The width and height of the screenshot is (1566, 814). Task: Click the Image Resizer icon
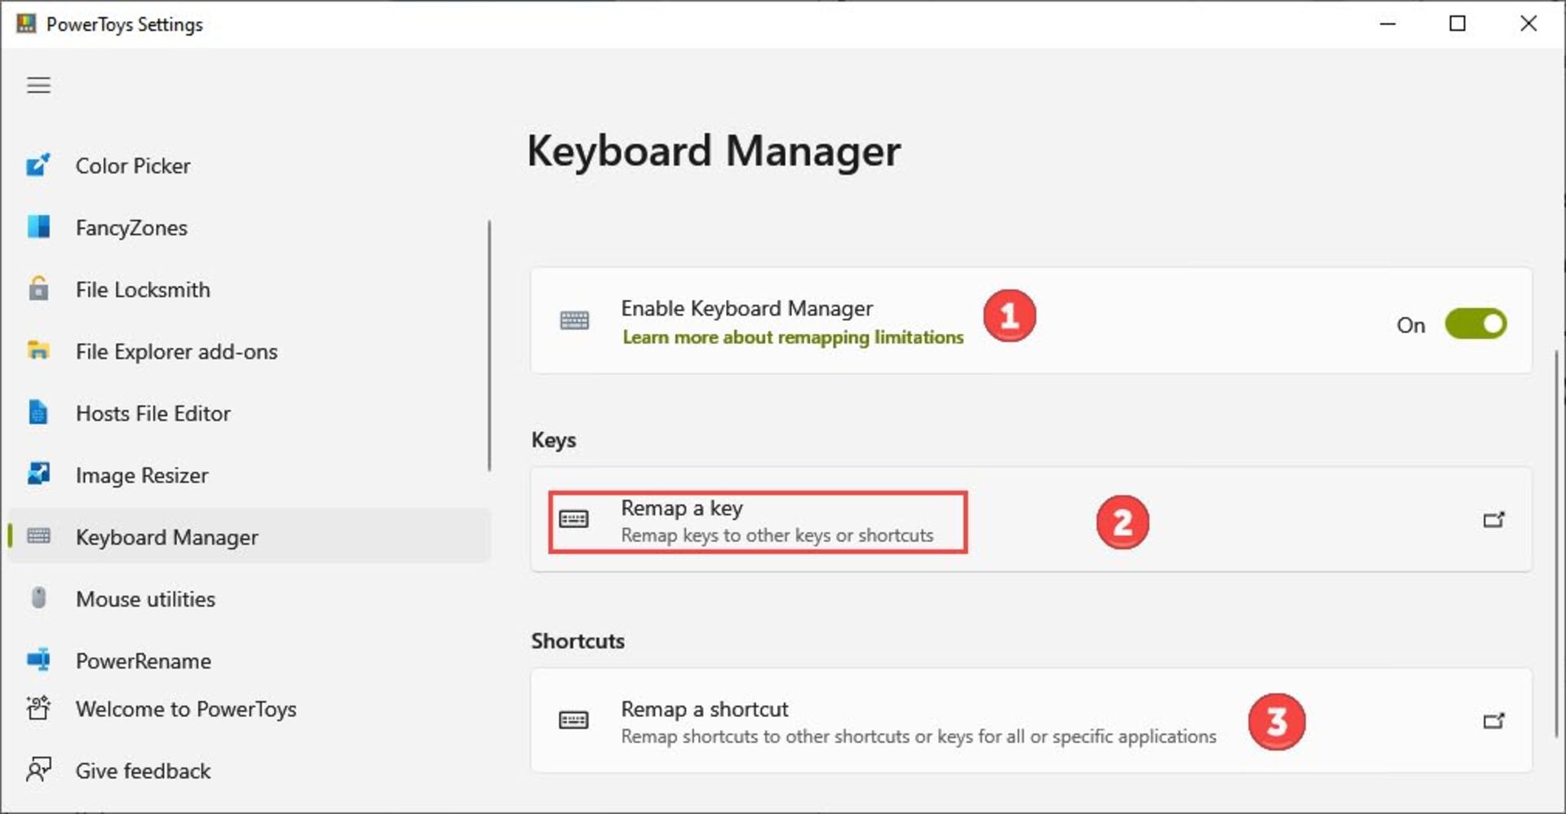[38, 474]
